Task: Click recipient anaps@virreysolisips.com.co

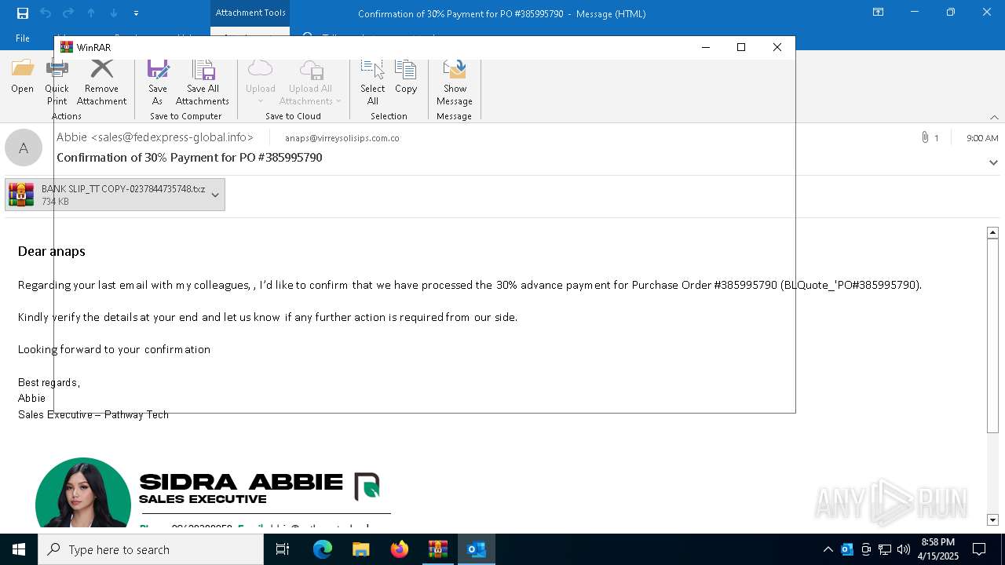Action: pos(342,138)
